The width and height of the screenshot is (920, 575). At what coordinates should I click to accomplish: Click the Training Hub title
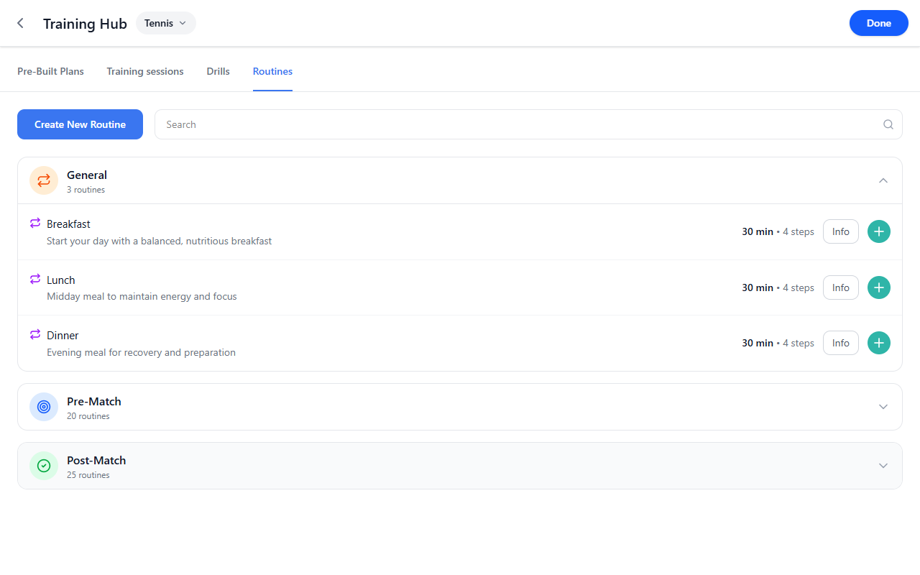click(x=85, y=24)
